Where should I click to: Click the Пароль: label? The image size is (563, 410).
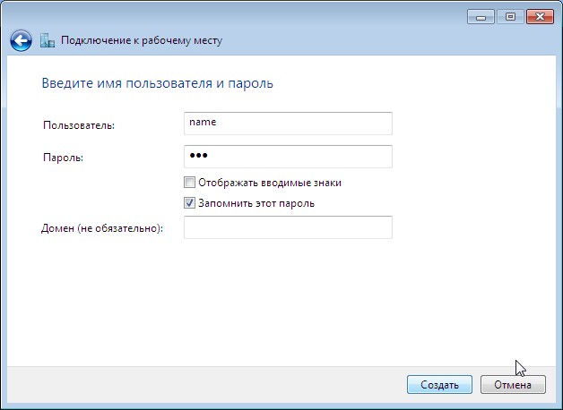[x=63, y=158]
